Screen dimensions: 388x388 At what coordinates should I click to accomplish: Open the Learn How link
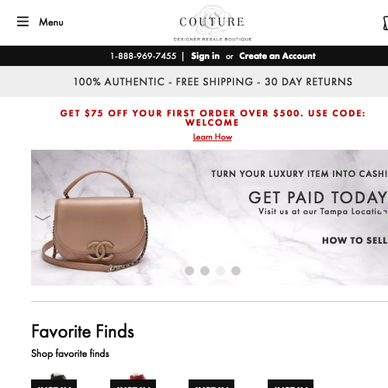coord(213,137)
